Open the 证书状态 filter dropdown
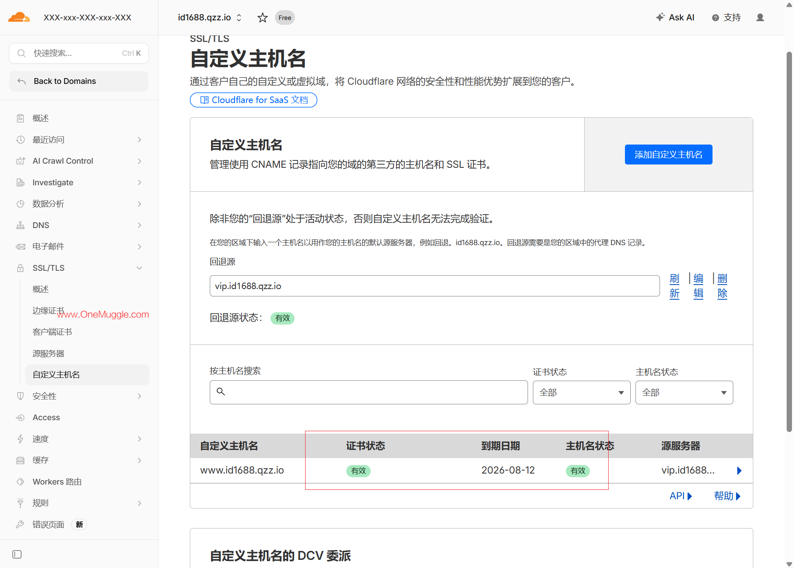Image resolution: width=794 pixels, height=568 pixels. (581, 393)
